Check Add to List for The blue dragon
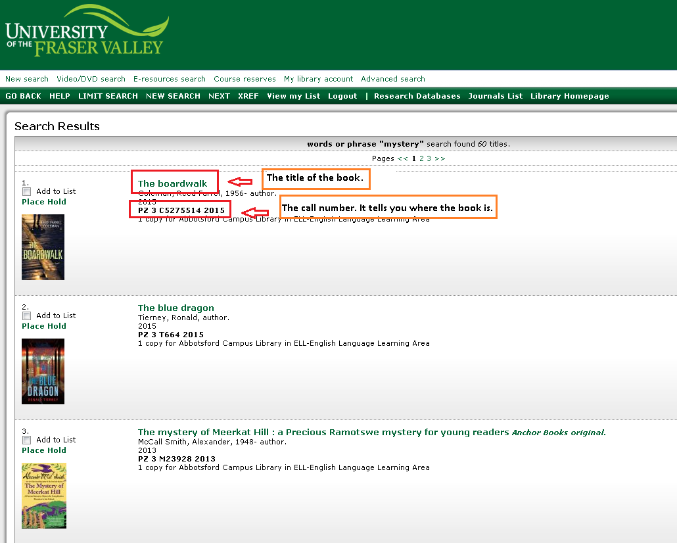 [x=26, y=316]
